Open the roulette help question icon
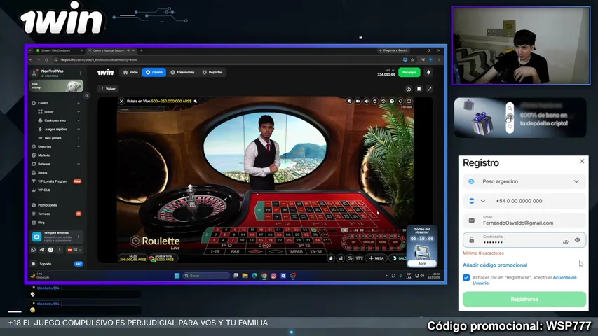 392,101
